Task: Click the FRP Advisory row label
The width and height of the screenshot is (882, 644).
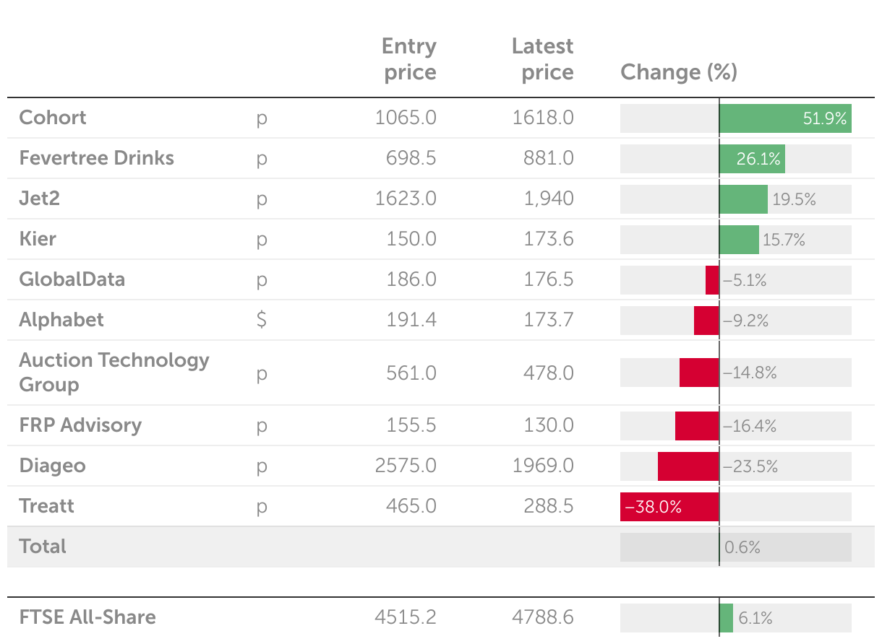Action: (80, 425)
